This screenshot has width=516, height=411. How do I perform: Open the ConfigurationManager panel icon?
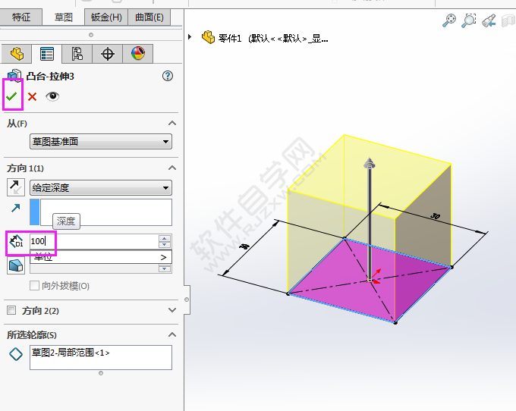click(x=77, y=54)
